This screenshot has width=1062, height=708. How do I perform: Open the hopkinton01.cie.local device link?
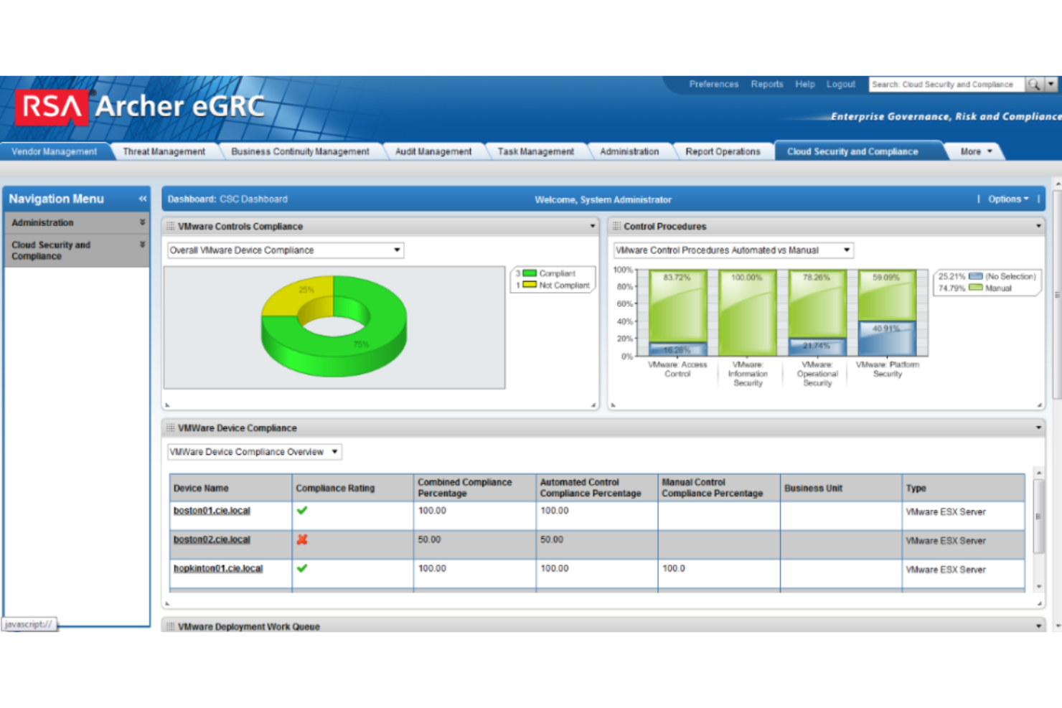(x=218, y=568)
